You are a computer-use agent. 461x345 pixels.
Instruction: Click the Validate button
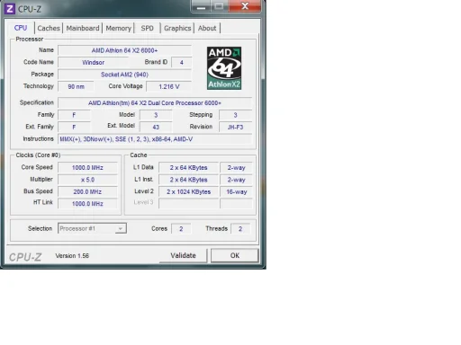(183, 255)
